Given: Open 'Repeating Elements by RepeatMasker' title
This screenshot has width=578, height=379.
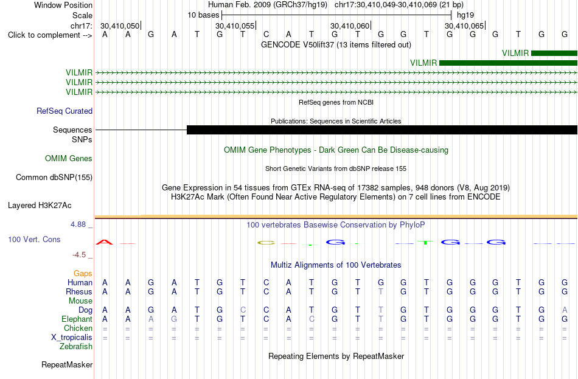Looking at the screenshot, I should [336, 356].
